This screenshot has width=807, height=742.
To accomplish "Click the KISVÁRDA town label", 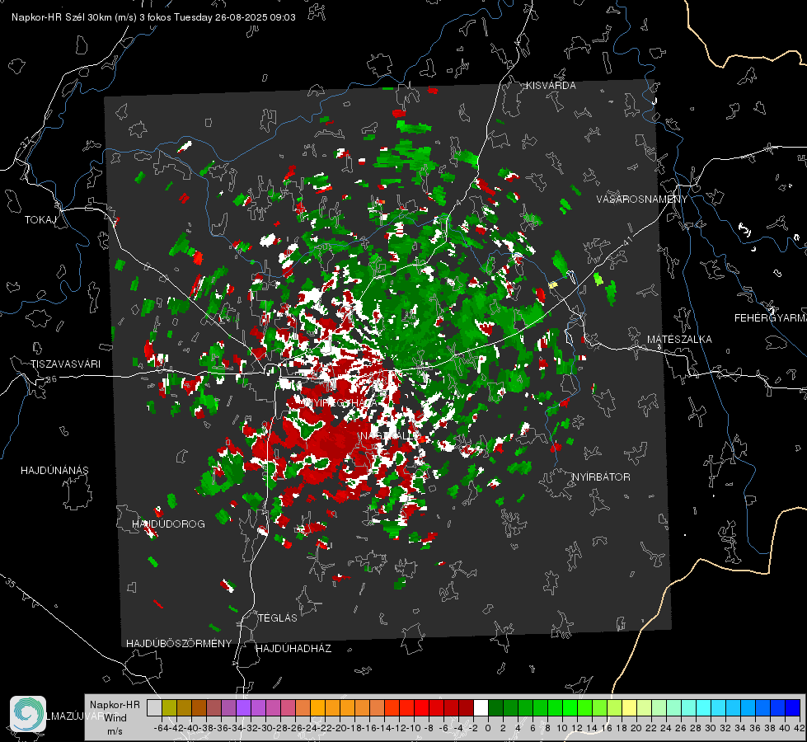I will coord(551,86).
